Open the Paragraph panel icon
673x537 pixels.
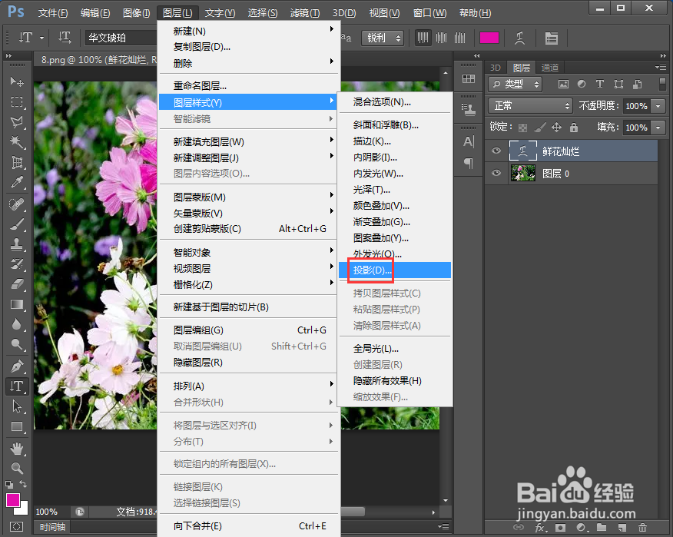point(469,163)
